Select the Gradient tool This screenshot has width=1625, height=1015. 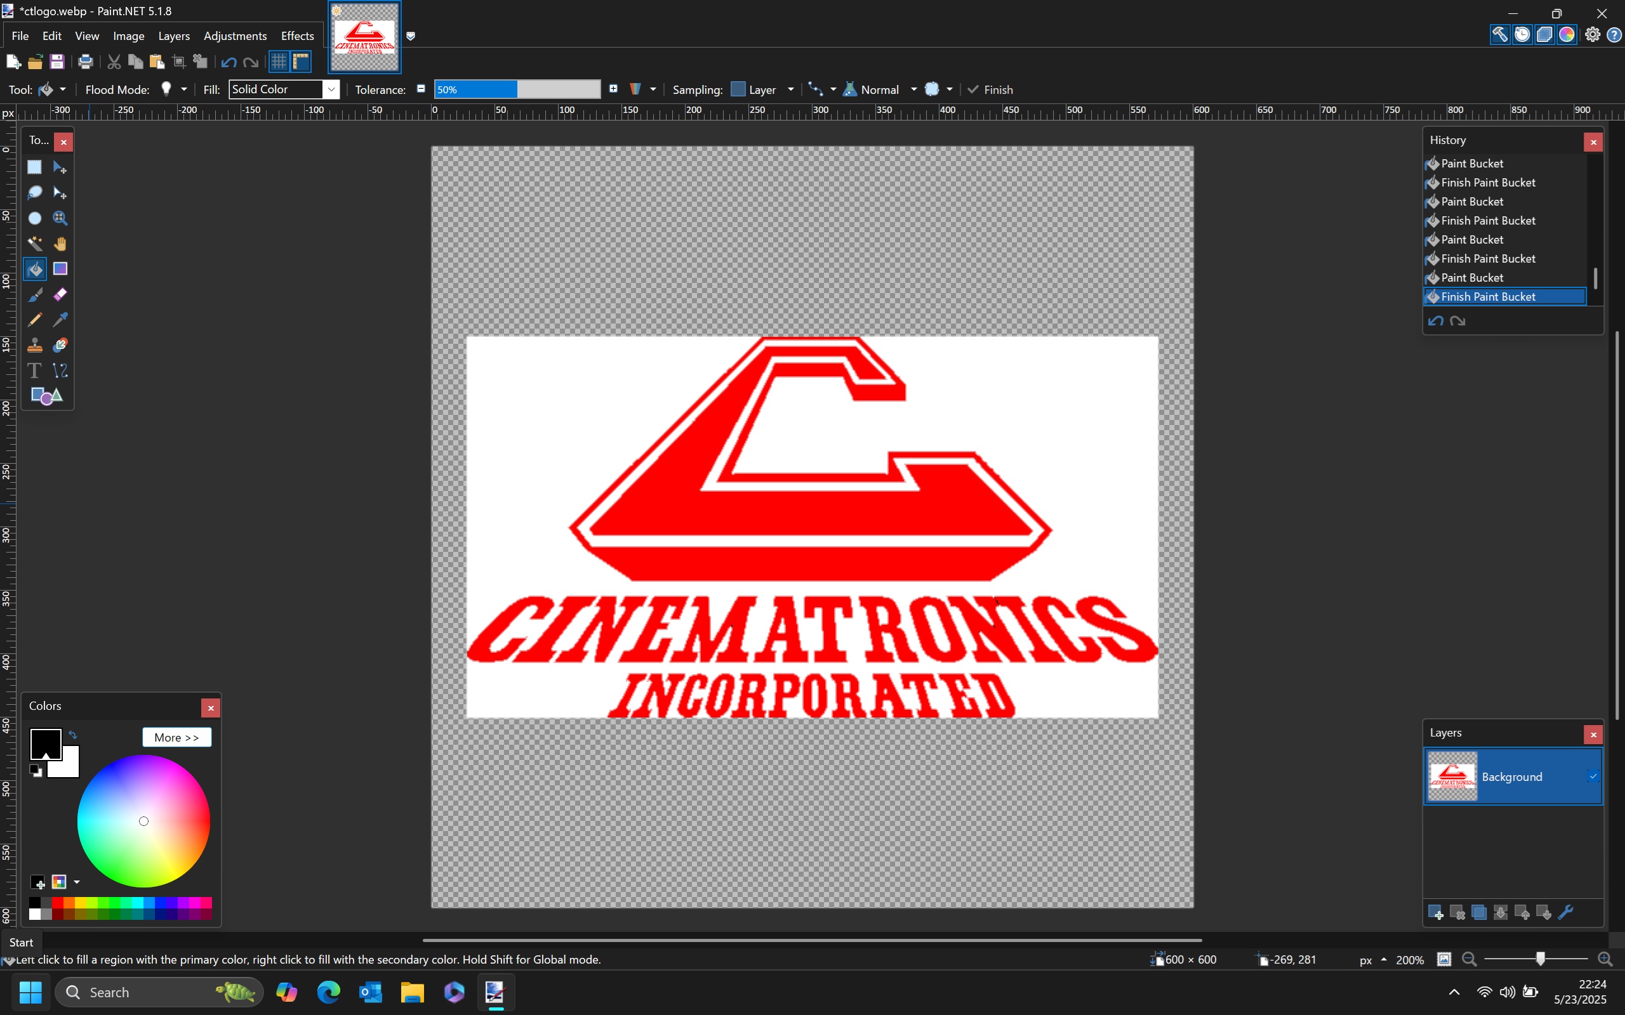point(60,269)
